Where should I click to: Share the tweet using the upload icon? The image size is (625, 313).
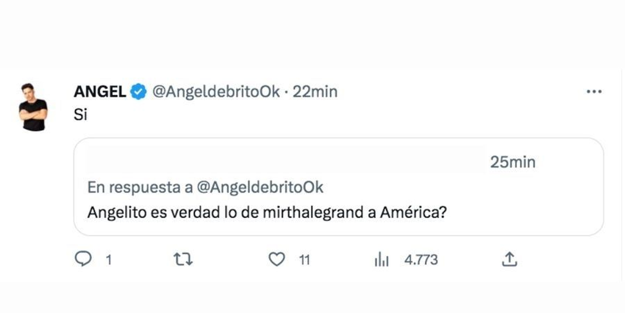510,259
